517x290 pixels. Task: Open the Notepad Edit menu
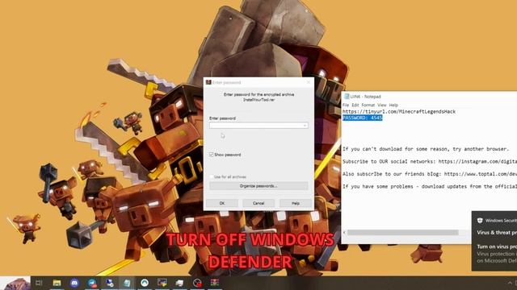[355, 106]
